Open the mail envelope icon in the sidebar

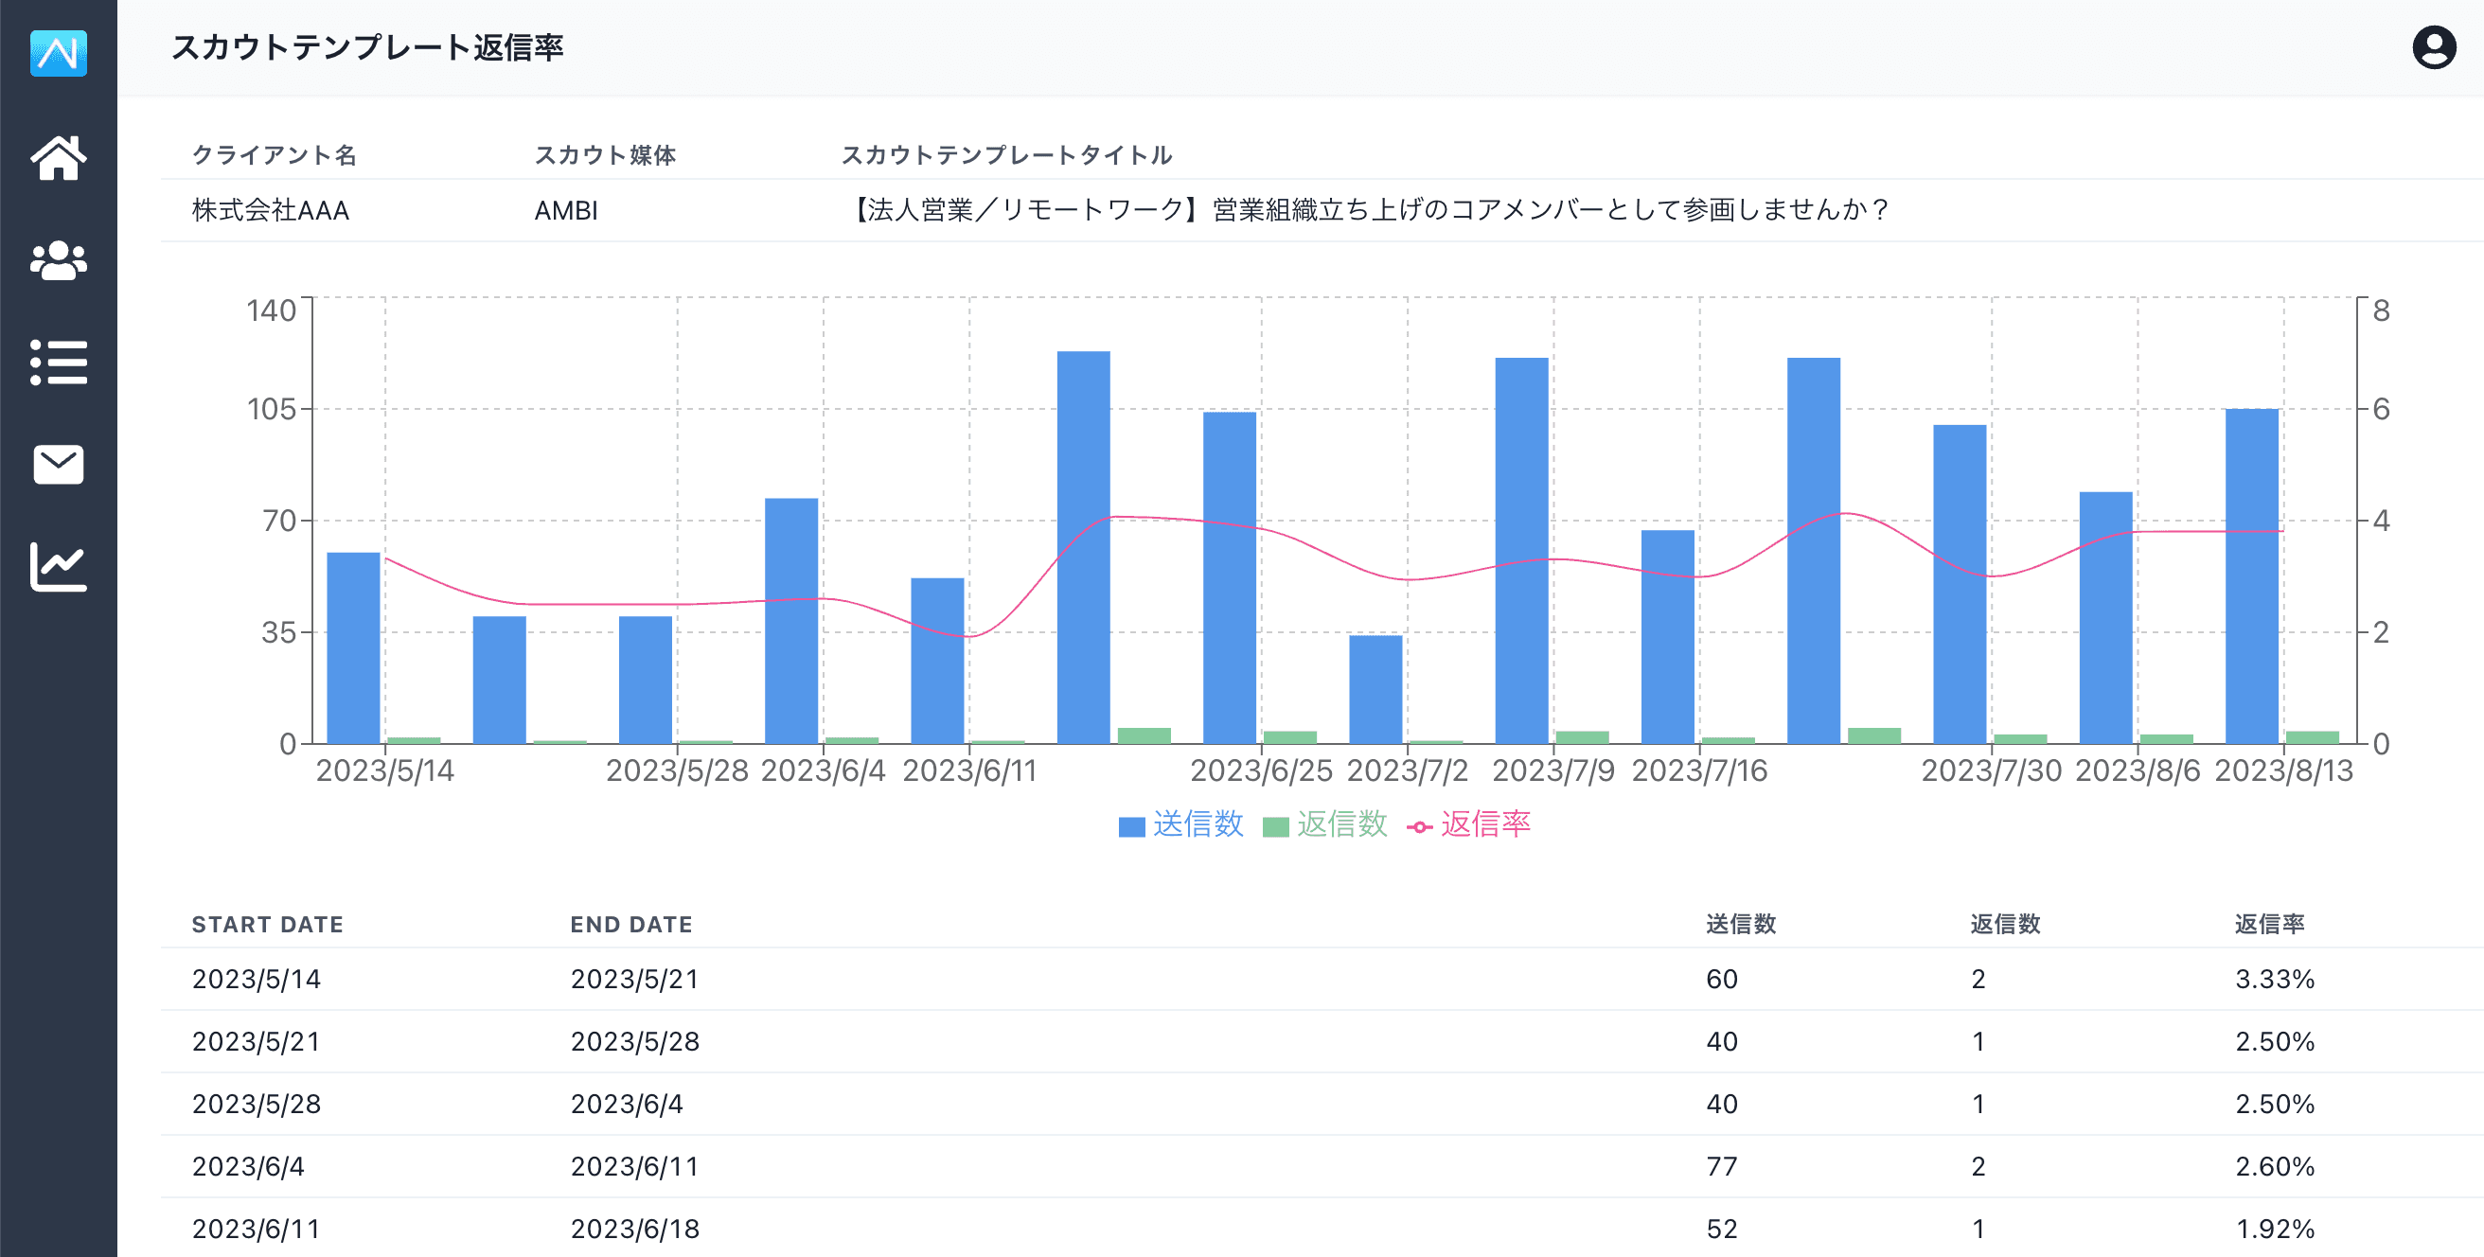58,465
